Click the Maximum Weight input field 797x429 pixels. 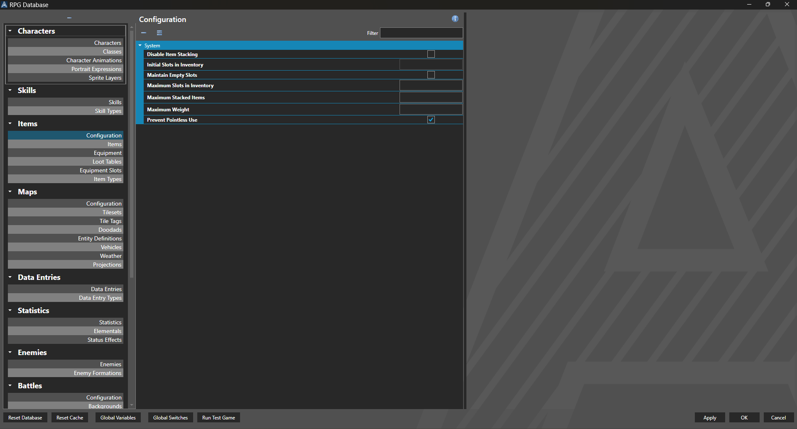[431, 109]
